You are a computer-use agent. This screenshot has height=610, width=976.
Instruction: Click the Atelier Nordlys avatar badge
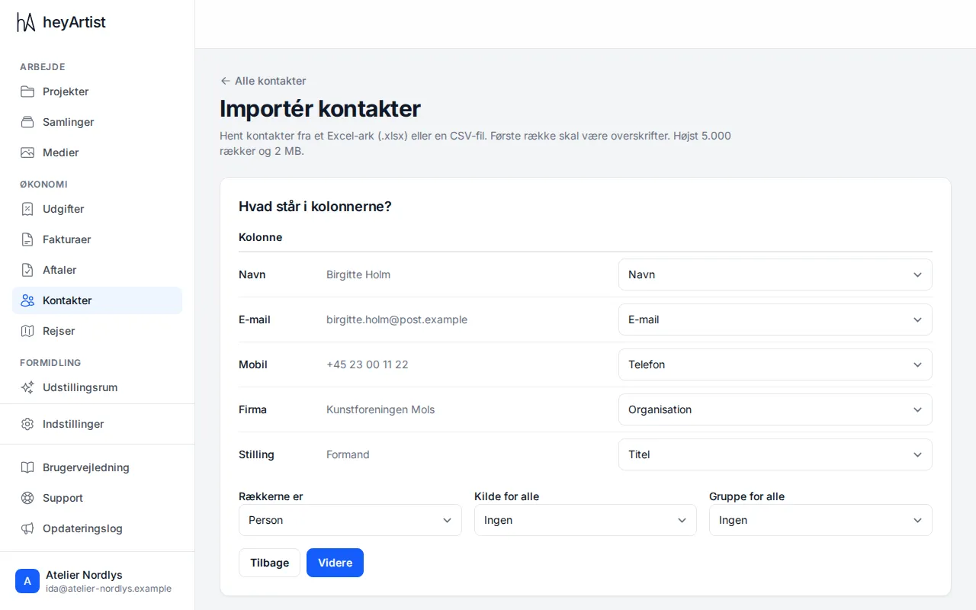coord(27,581)
